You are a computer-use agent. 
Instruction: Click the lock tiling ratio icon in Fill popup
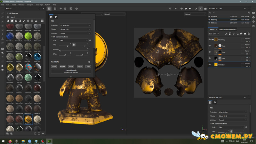[74, 44]
